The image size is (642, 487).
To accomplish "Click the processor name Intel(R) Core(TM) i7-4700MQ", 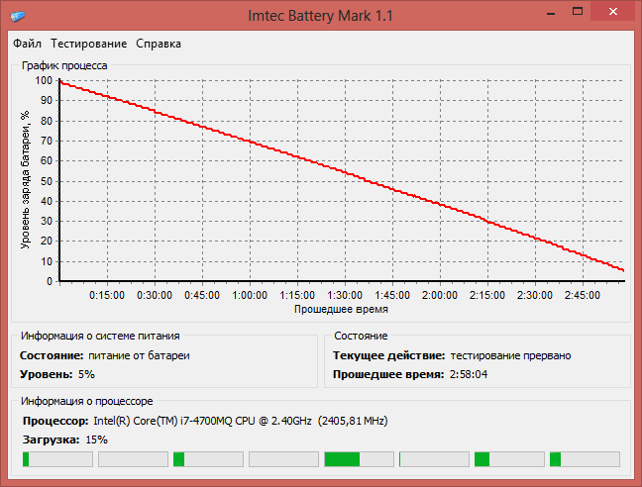I will point(162,421).
